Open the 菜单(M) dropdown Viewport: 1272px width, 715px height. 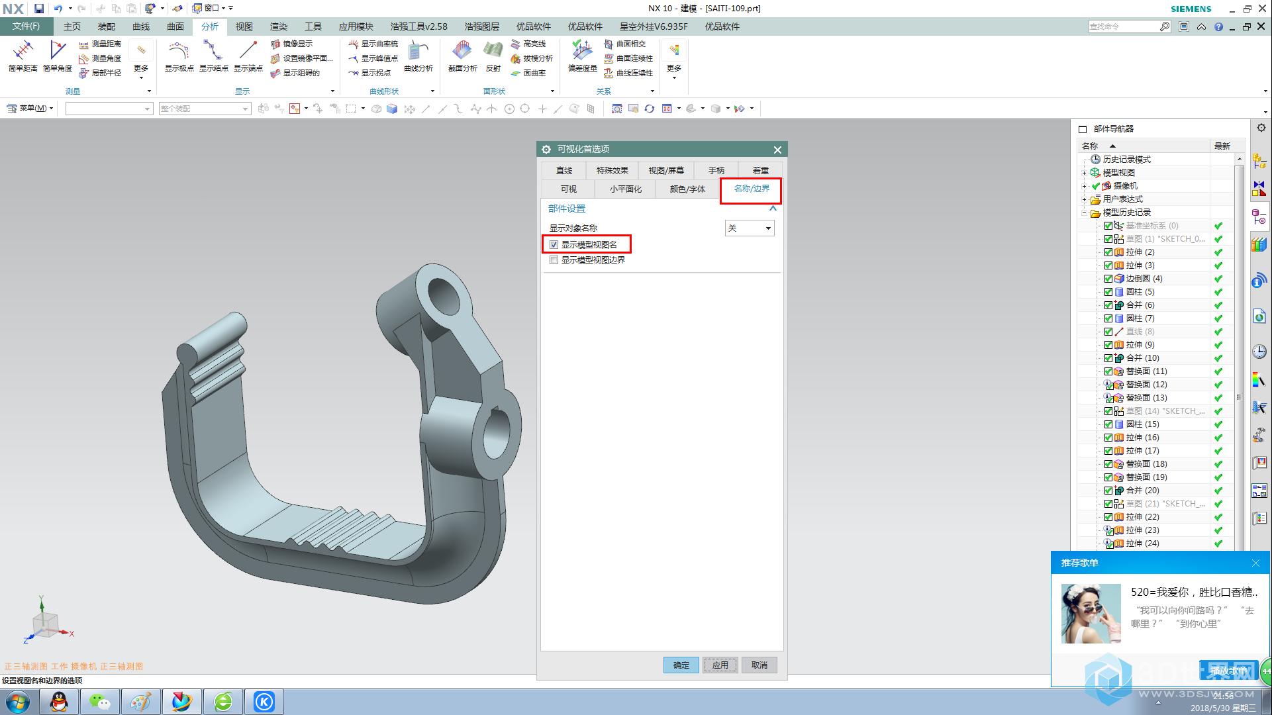click(30, 109)
